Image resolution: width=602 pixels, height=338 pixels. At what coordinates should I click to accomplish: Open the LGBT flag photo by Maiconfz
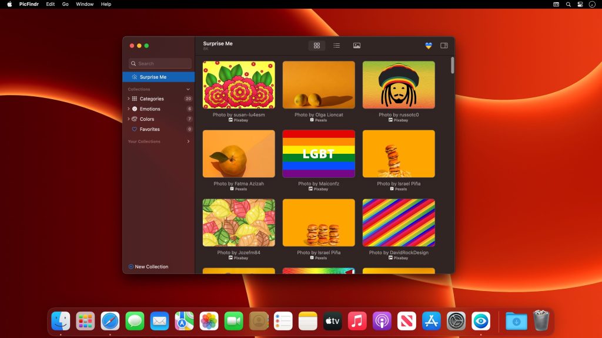tap(319, 153)
